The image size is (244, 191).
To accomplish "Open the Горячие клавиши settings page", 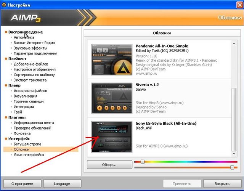I will click(x=28, y=101).
